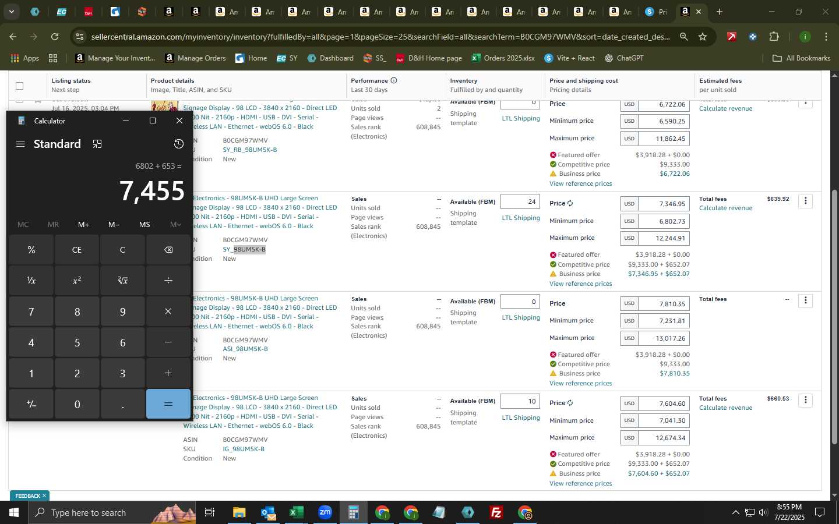This screenshot has height=524, width=839.
Task: Switch to the EC browser tab
Action: (x=62, y=12)
